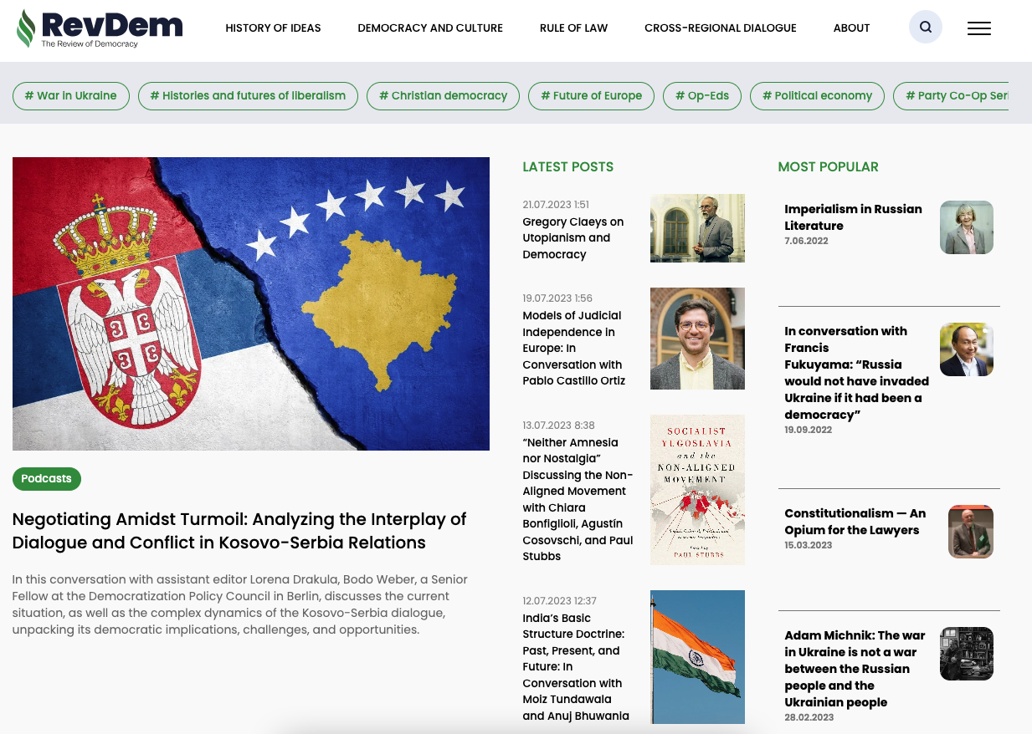Open the Socialist Yugoslavia book cover image
The height and width of the screenshot is (734, 1032).
pos(697,489)
